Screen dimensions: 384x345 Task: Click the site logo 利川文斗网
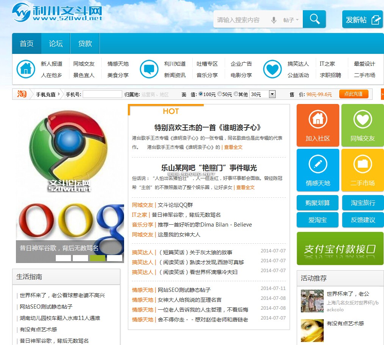tap(57, 12)
